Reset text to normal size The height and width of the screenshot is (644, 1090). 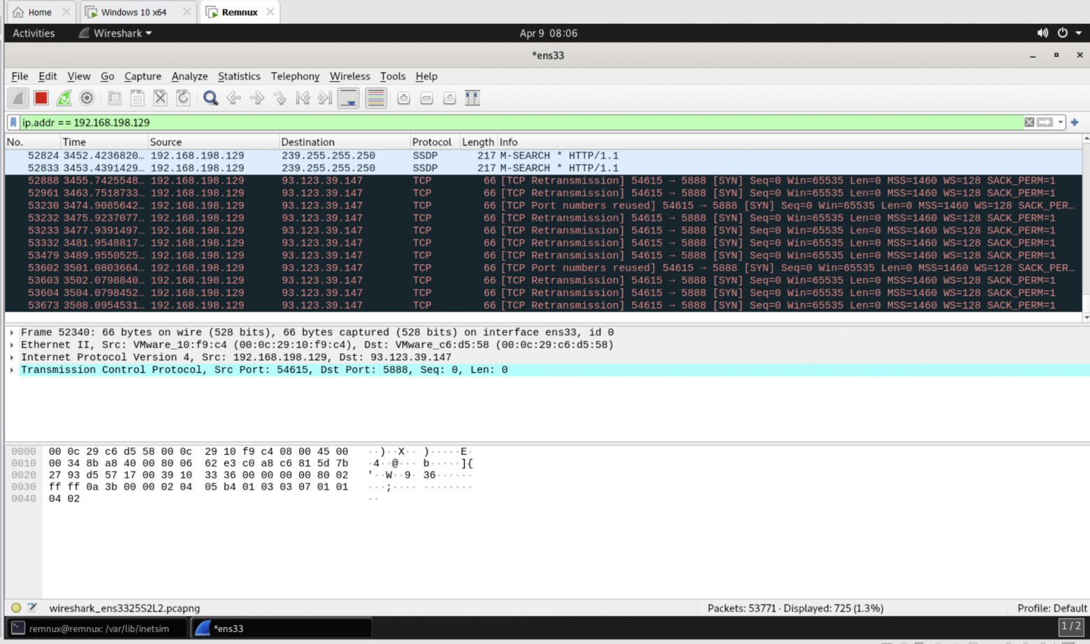click(x=449, y=98)
